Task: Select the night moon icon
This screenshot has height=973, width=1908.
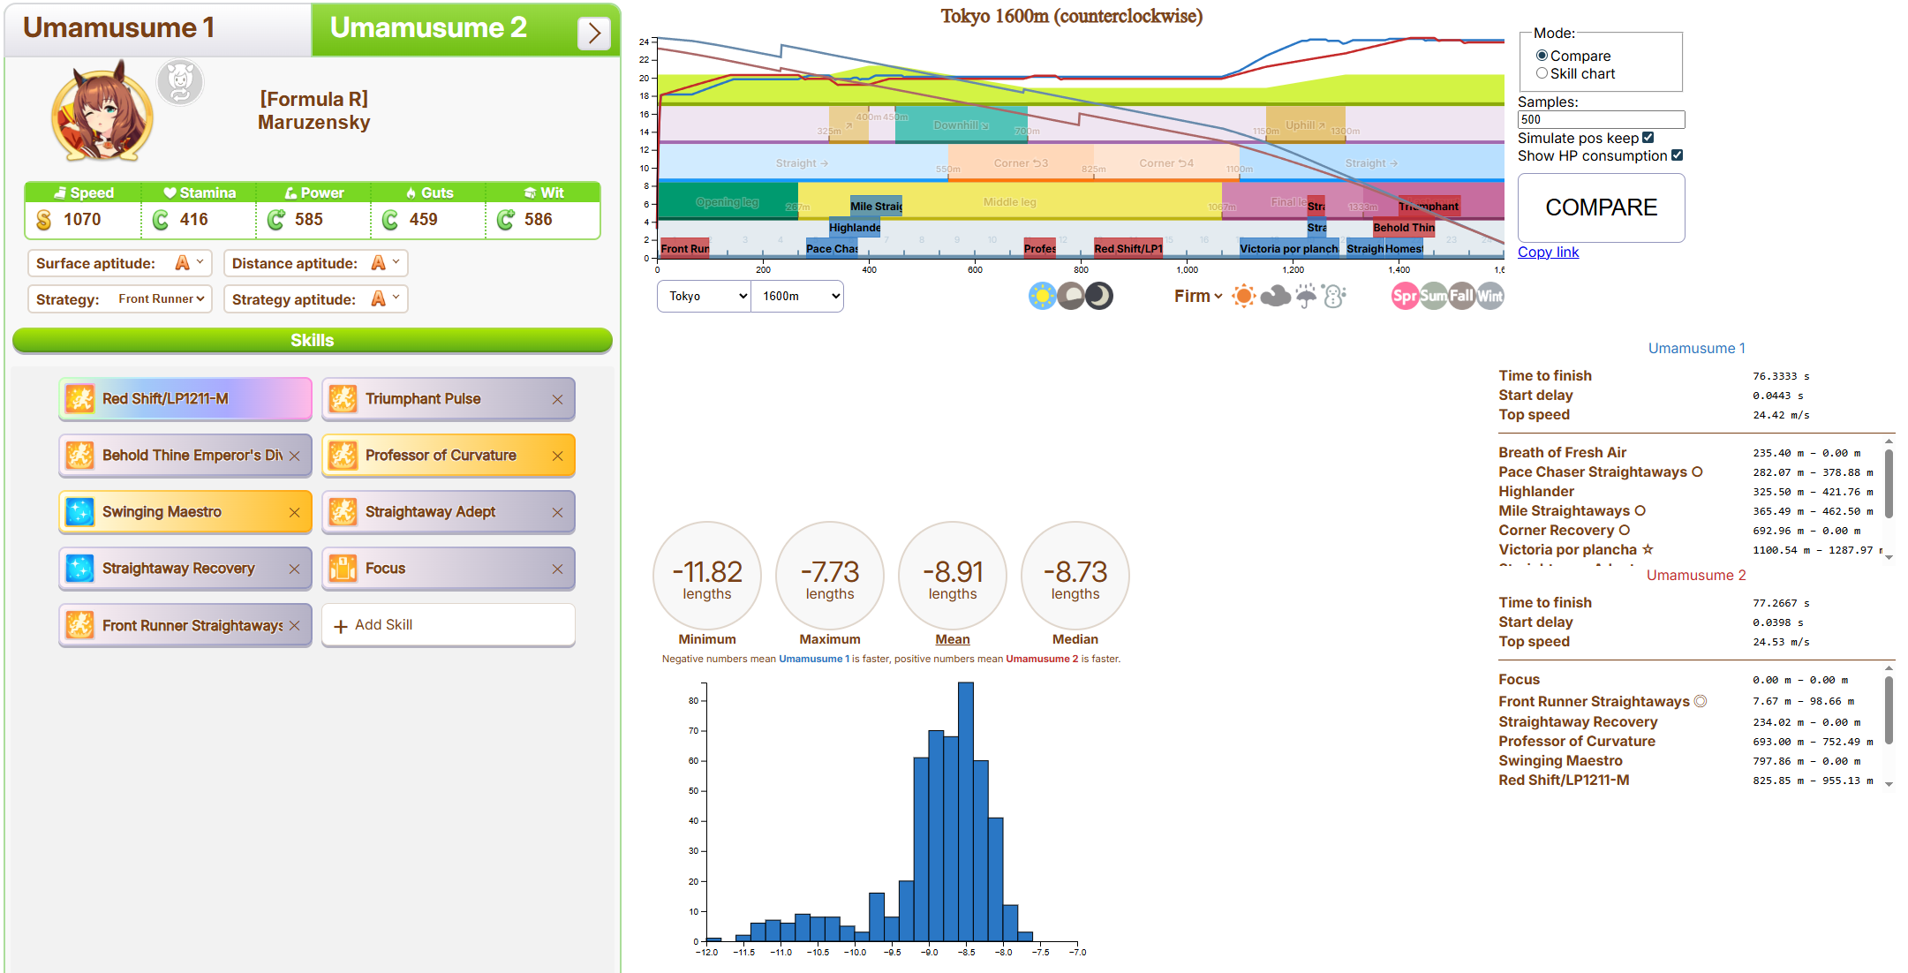Action: (1099, 296)
